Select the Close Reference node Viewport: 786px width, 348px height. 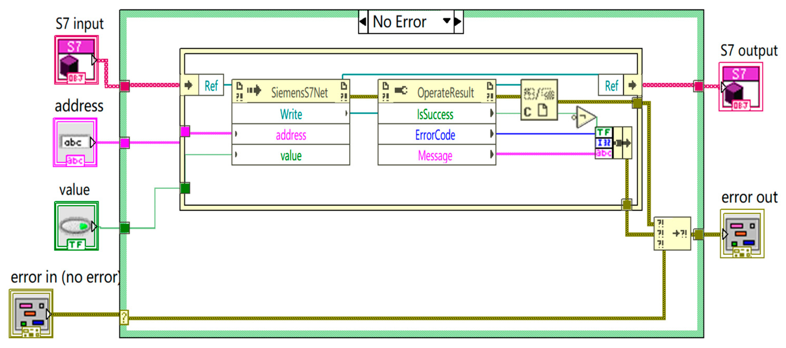click(x=539, y=100)
